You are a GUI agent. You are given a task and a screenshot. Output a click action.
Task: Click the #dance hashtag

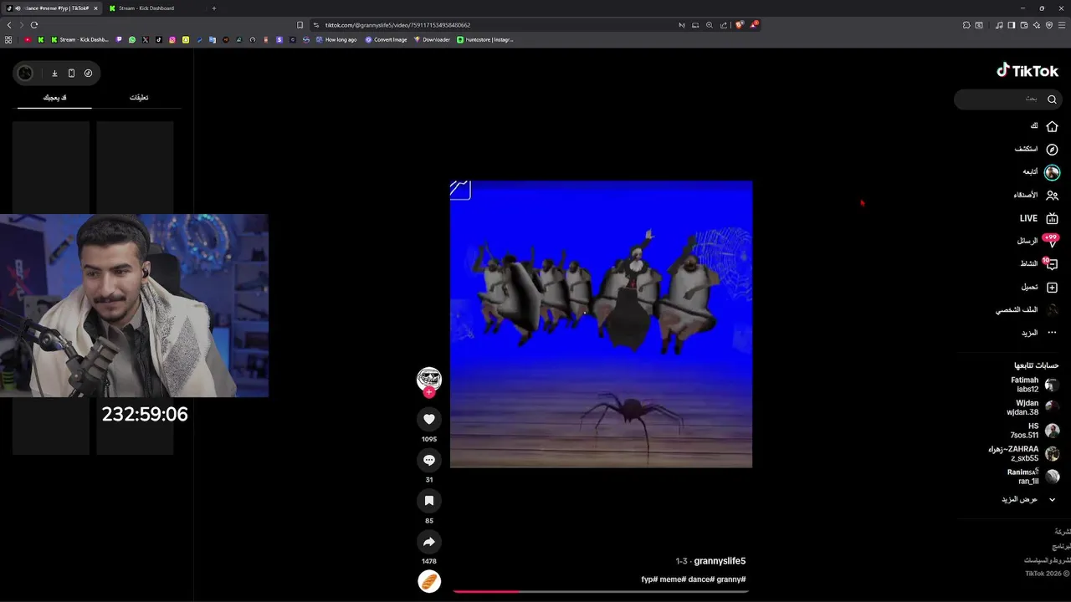[701, 579]
